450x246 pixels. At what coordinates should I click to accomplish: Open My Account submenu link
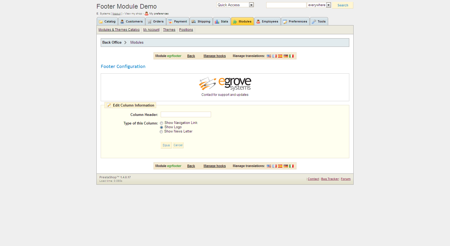click(x=151, y=30)
